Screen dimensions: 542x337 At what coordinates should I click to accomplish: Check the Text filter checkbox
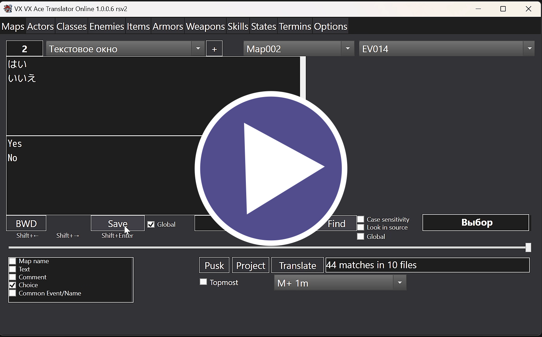click(13, 269)
